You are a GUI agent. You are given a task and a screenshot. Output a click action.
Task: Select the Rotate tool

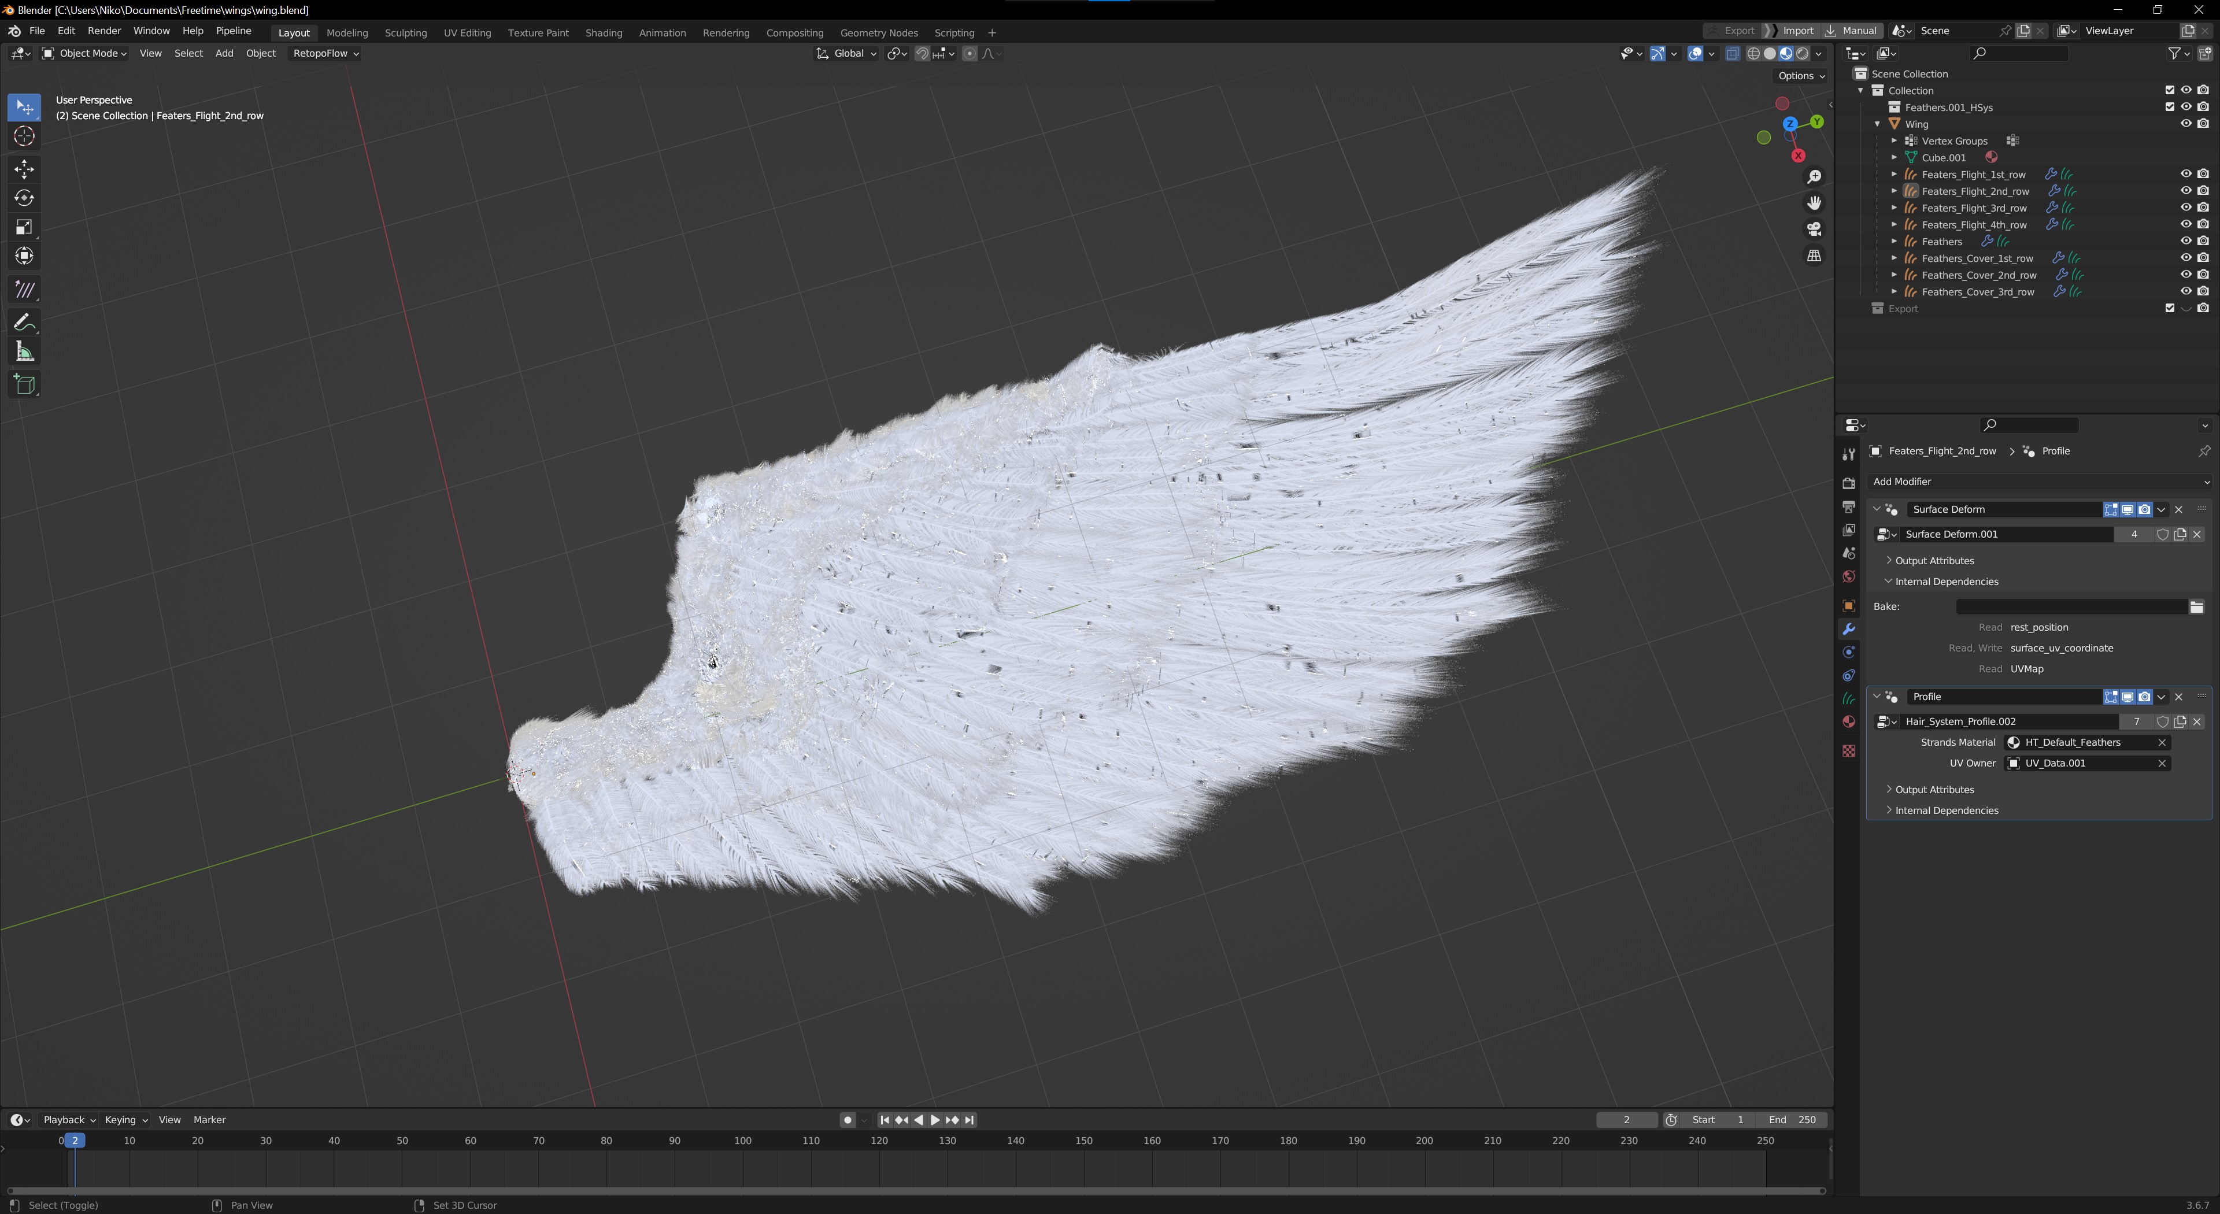(x=24, y=198)
